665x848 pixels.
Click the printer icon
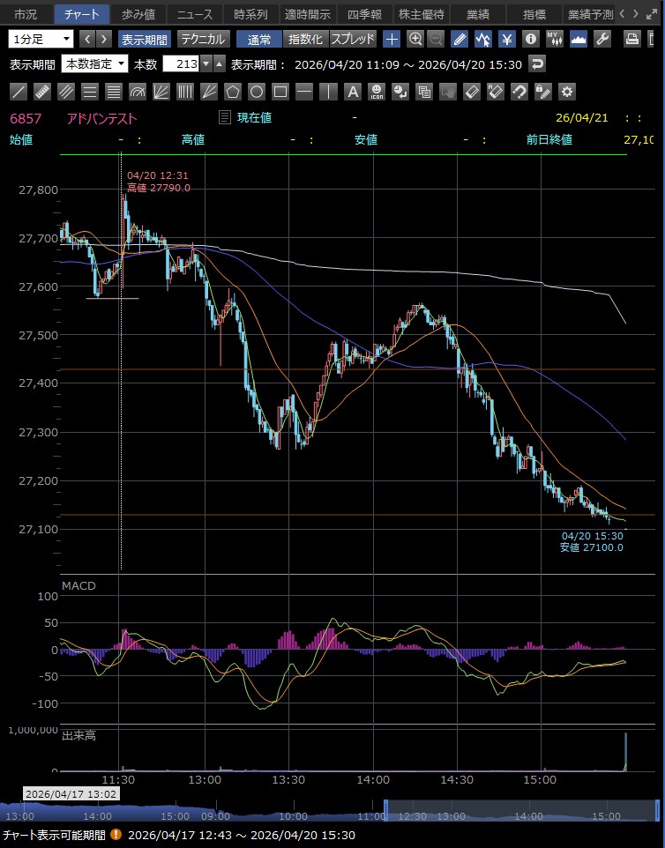631,39
